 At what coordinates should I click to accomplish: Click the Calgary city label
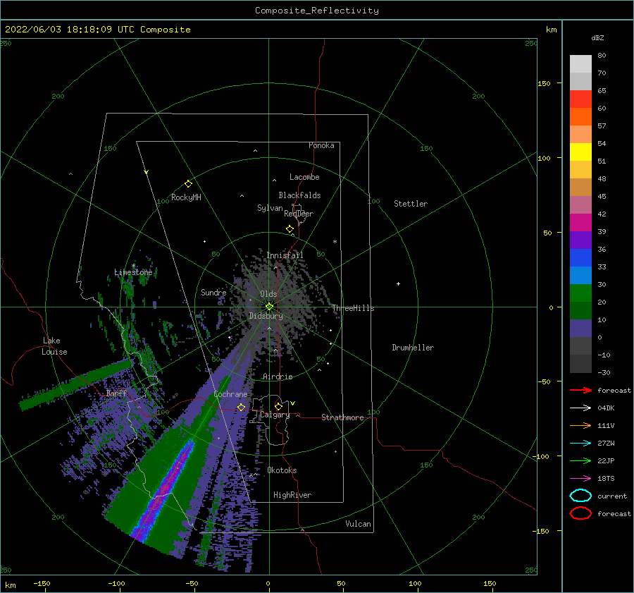coord(275,415)
